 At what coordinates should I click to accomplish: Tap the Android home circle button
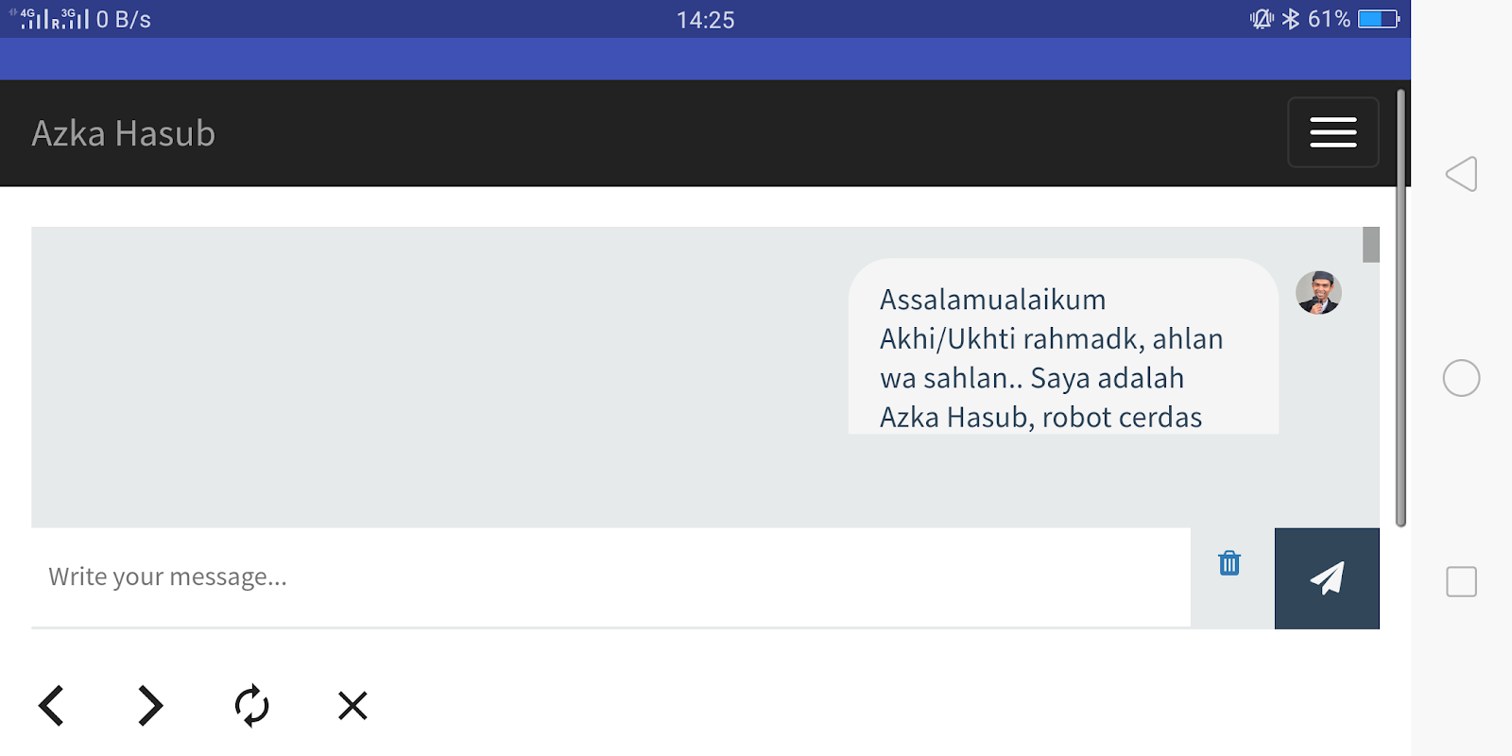[1461, 378]
